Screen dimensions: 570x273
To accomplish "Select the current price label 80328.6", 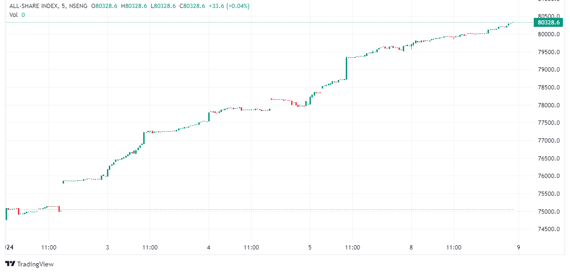I will point(548,22).
